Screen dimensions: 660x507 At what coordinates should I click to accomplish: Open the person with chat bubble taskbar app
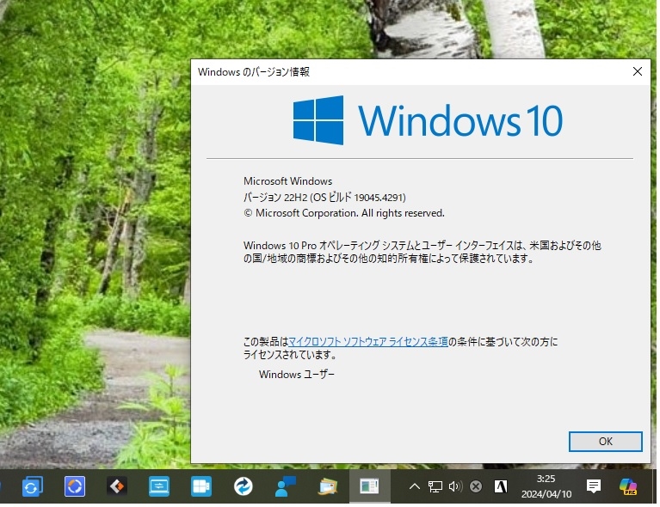click(x=286, y=487)
